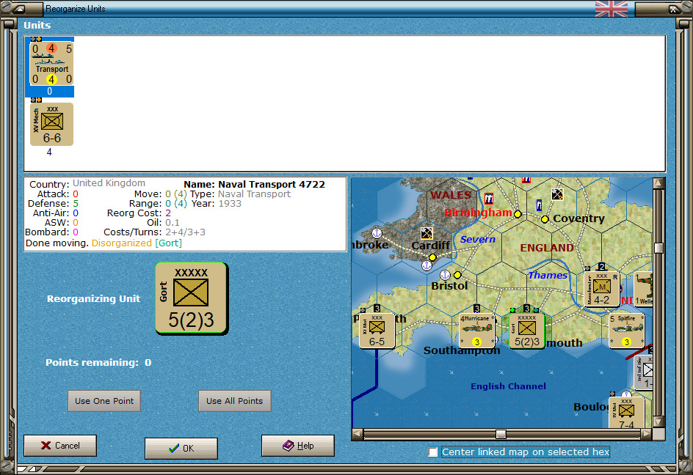The height and width of the screenshot is (475, 693).
Task: Click the Costs/Turns value 2+4/3+3
Action: [185, 232]
